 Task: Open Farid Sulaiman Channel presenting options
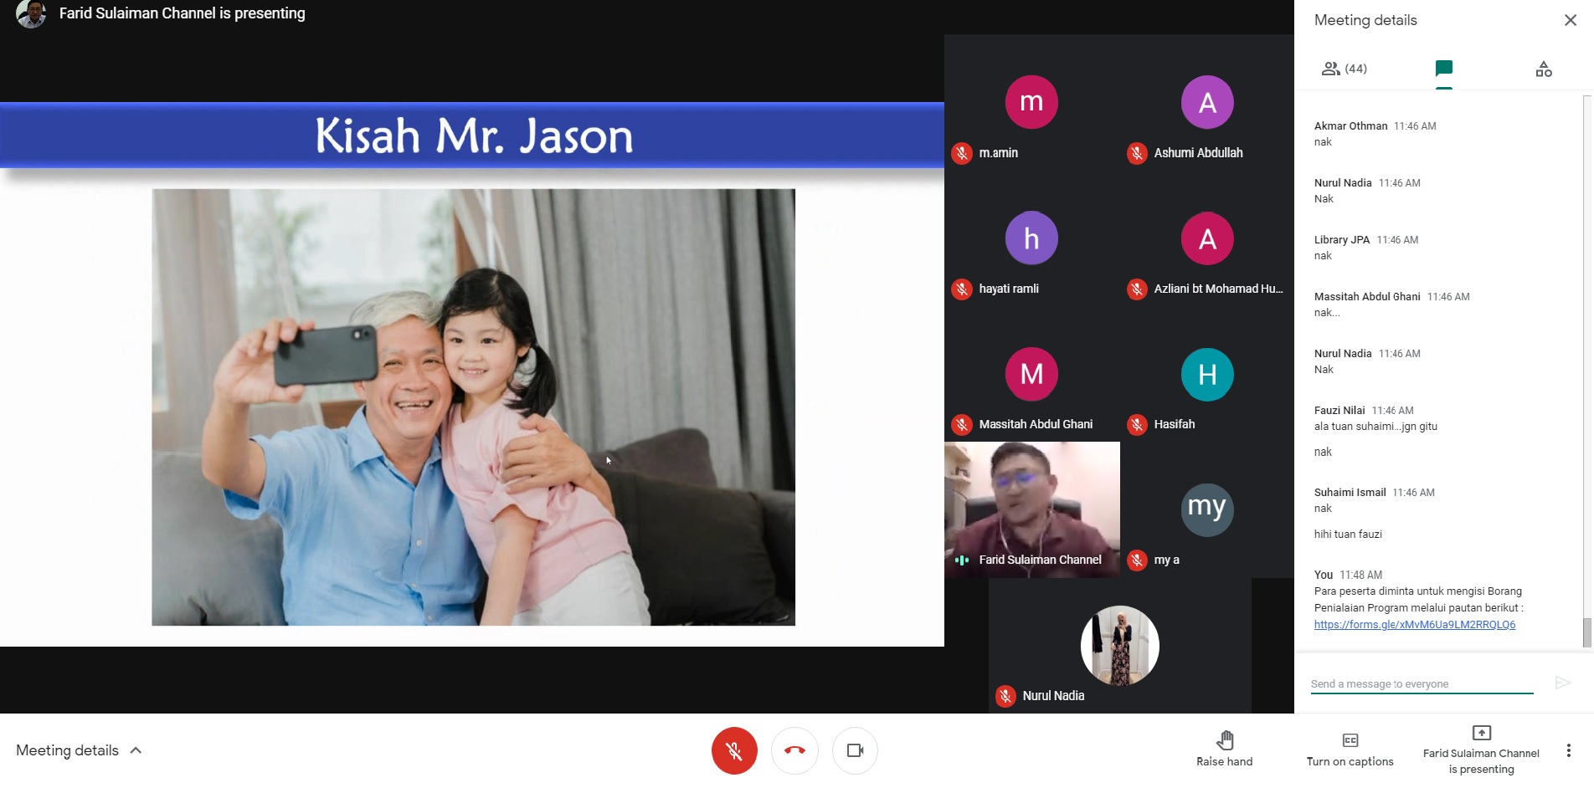coord(1481,750)
